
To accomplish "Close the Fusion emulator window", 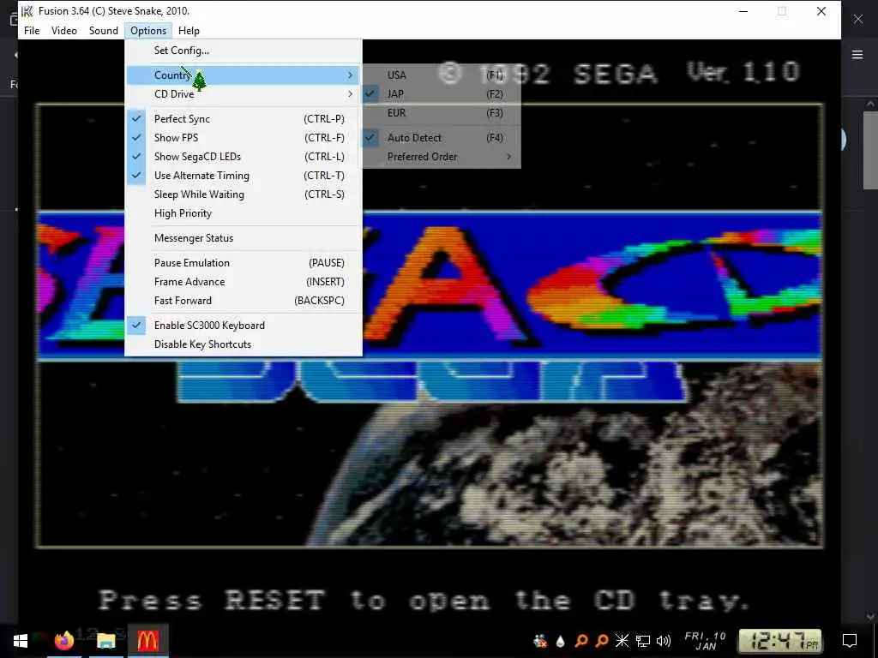I will click(821, 11).
